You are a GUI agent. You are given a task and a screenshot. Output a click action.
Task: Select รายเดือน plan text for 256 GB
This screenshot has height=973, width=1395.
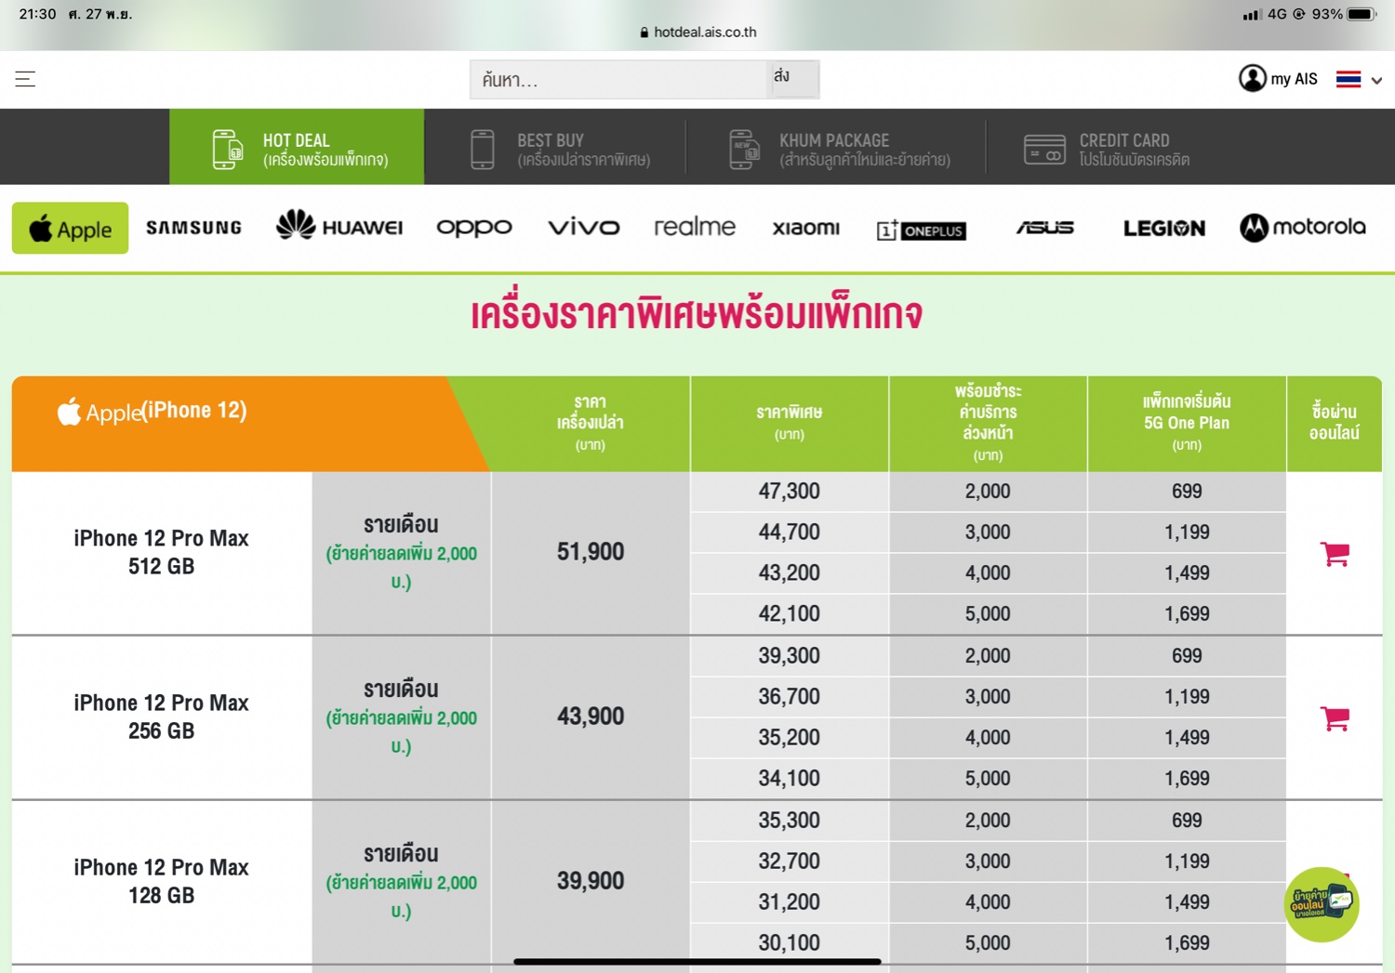point(401,690)
